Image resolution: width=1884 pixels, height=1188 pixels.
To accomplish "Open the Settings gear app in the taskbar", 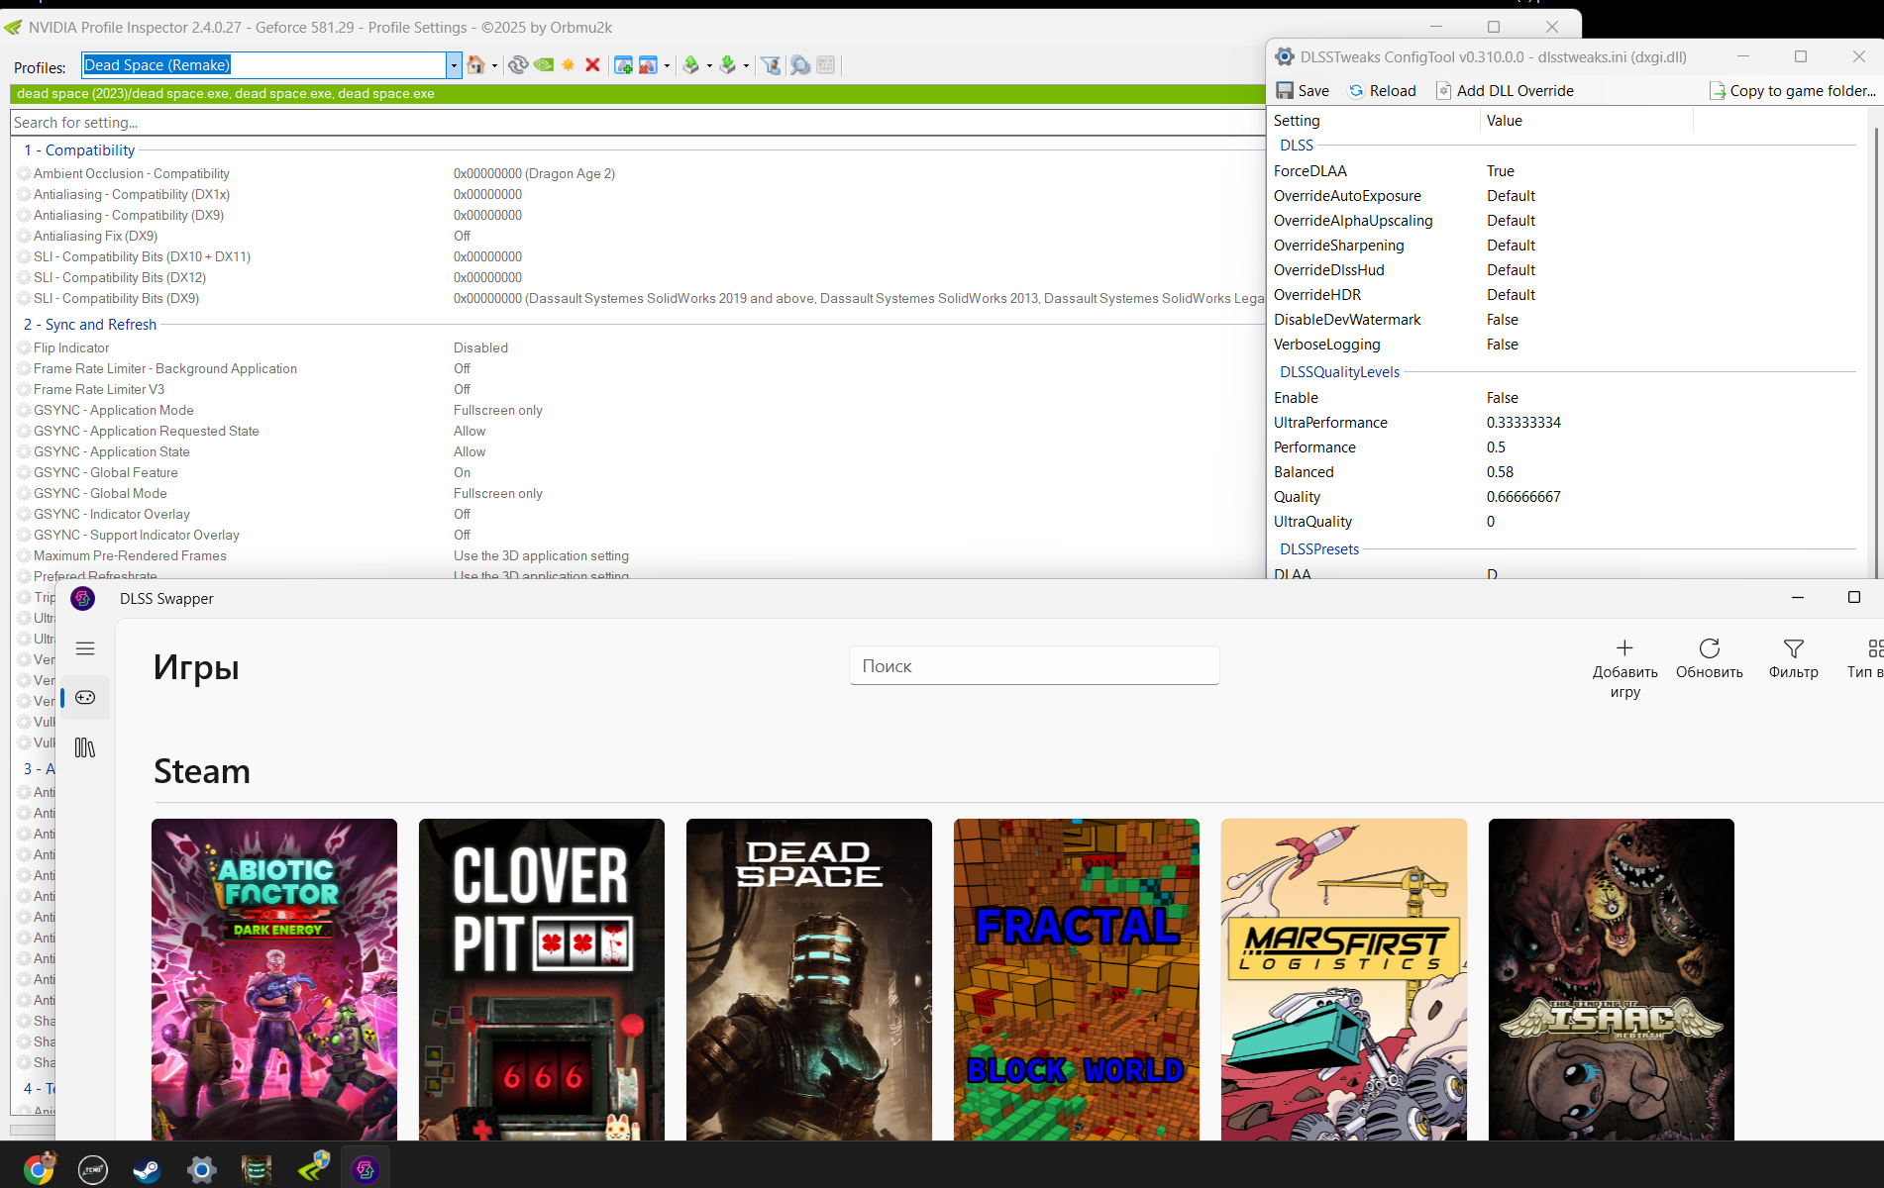I will tap(201, 1169).
